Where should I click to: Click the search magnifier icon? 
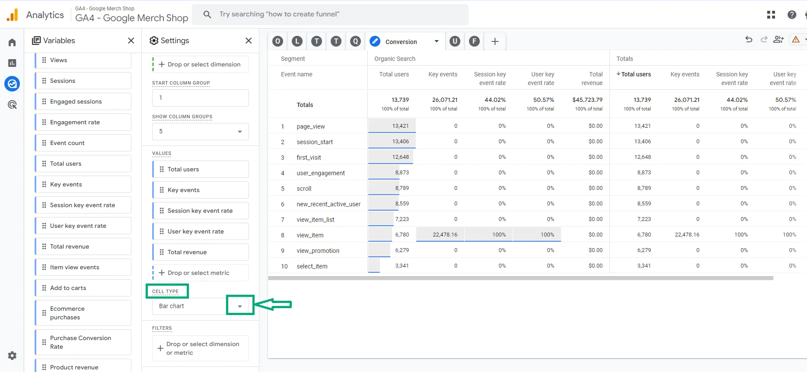tap(207, 14)
